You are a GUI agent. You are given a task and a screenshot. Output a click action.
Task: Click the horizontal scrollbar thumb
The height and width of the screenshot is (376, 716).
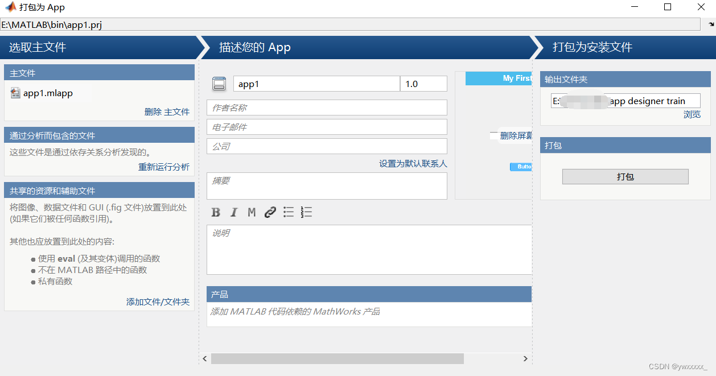pos(338,359)
